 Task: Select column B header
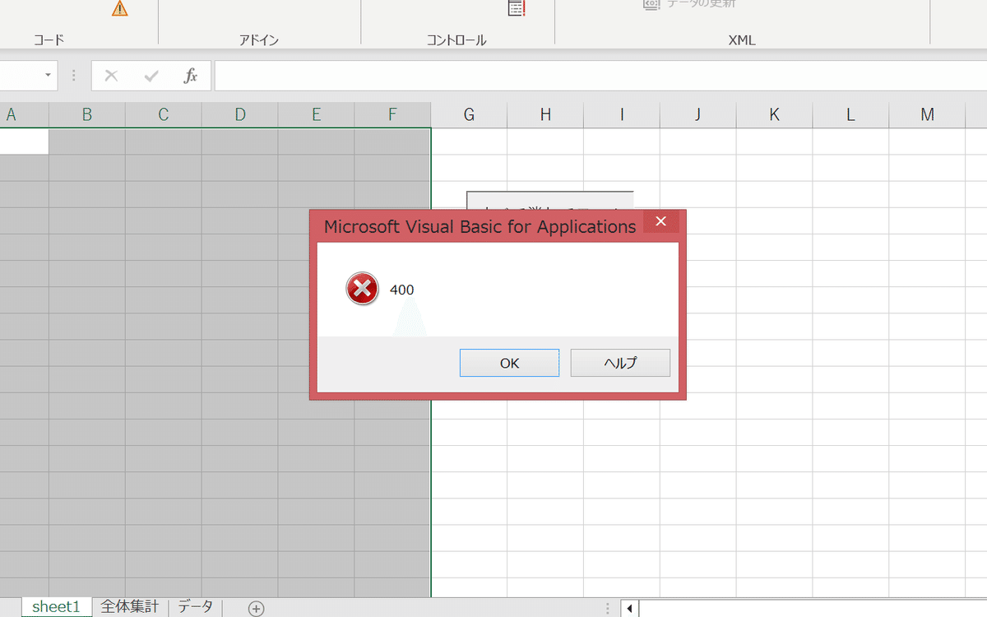tap(86, 115)
